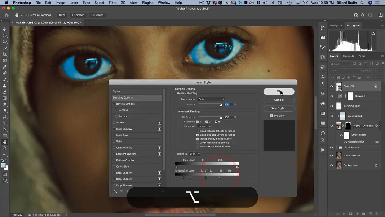The image size is (385, 217).
Task: Click the Fit Screen button
Action: click(x=78, y=15)
